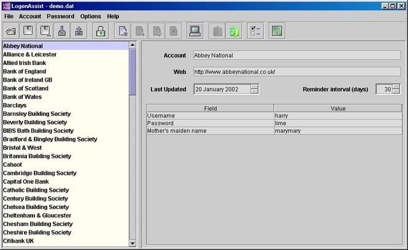Open help with the question mark icon

[x=277, y=31]
